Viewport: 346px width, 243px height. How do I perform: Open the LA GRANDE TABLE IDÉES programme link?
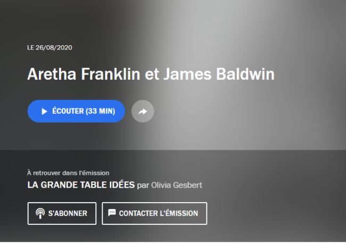click(81, 185)
